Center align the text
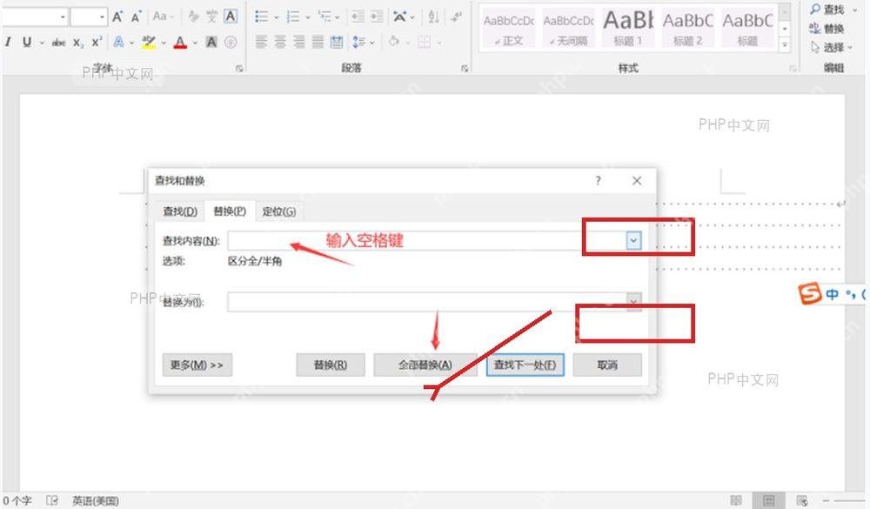This screenshot has width=870, height=509. [x=280, y=42]
